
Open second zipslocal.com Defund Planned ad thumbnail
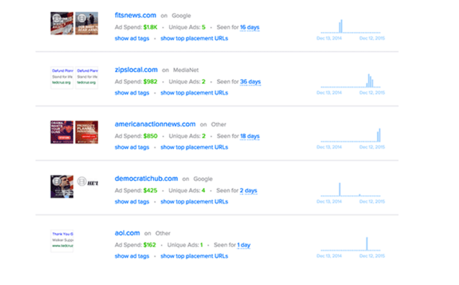(x=87, y=77)
